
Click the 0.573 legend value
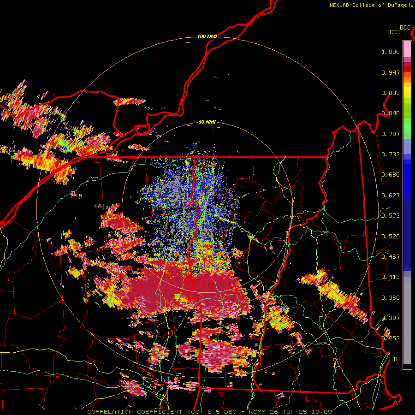click(x=391, y=216)
